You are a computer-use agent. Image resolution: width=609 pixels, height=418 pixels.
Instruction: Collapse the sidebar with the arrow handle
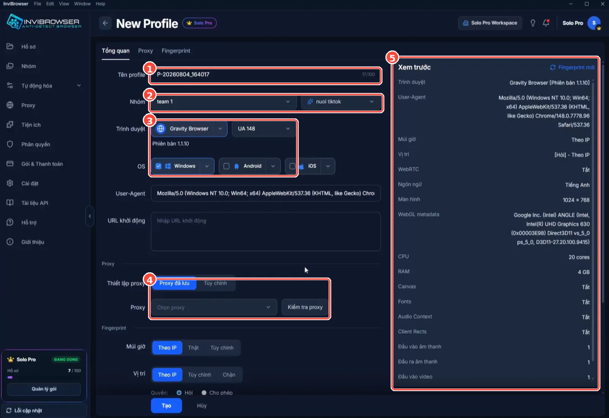[x=90, y=216]
